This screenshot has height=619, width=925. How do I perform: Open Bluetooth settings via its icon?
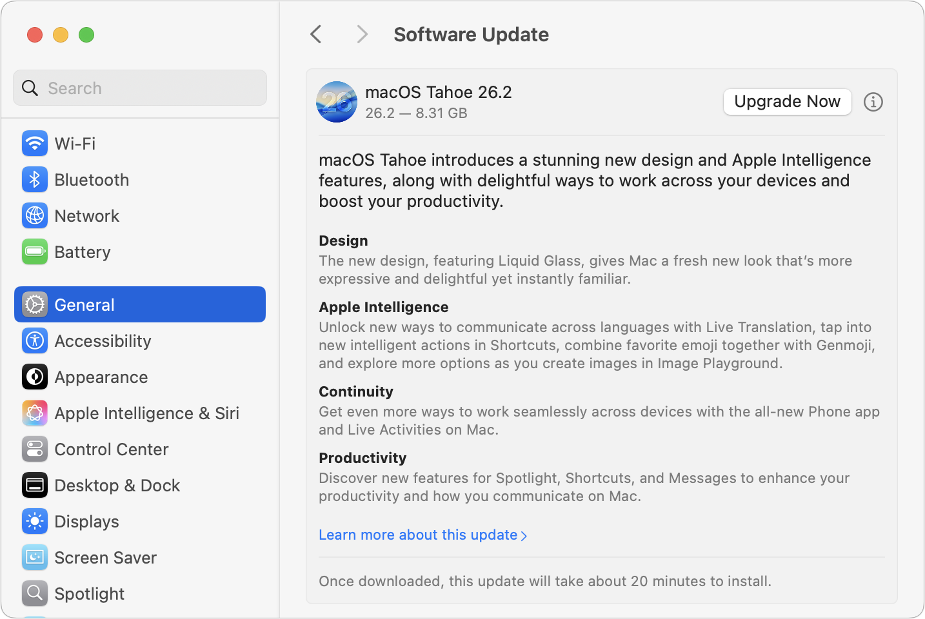35,179
